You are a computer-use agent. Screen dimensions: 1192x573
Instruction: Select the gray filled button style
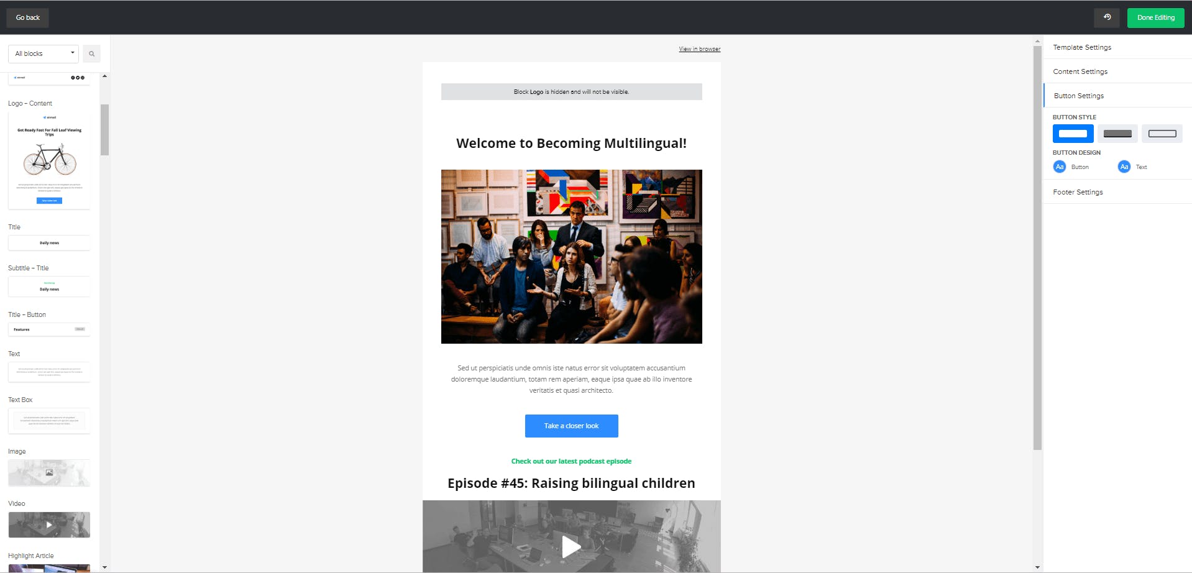(1117, 134)
